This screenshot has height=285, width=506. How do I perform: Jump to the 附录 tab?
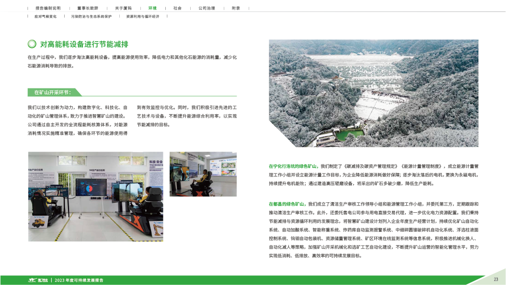click(x=236, y=9)
